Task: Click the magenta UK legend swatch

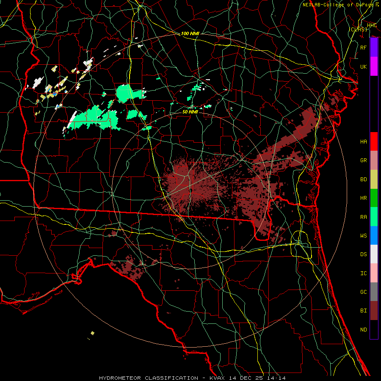Action: coord(374,66)
